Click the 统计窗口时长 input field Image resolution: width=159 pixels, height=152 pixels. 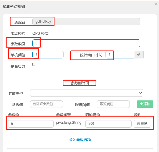coord(120,54)
